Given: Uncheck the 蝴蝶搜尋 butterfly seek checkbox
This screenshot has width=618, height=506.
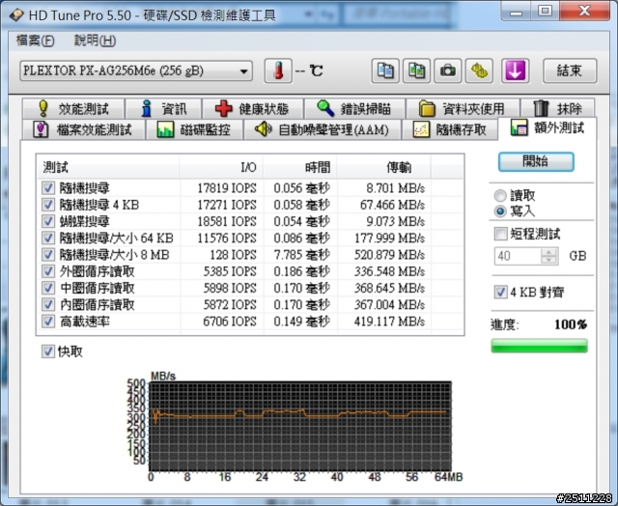Looking at the screenshot, I should click(x=48, y=221).
